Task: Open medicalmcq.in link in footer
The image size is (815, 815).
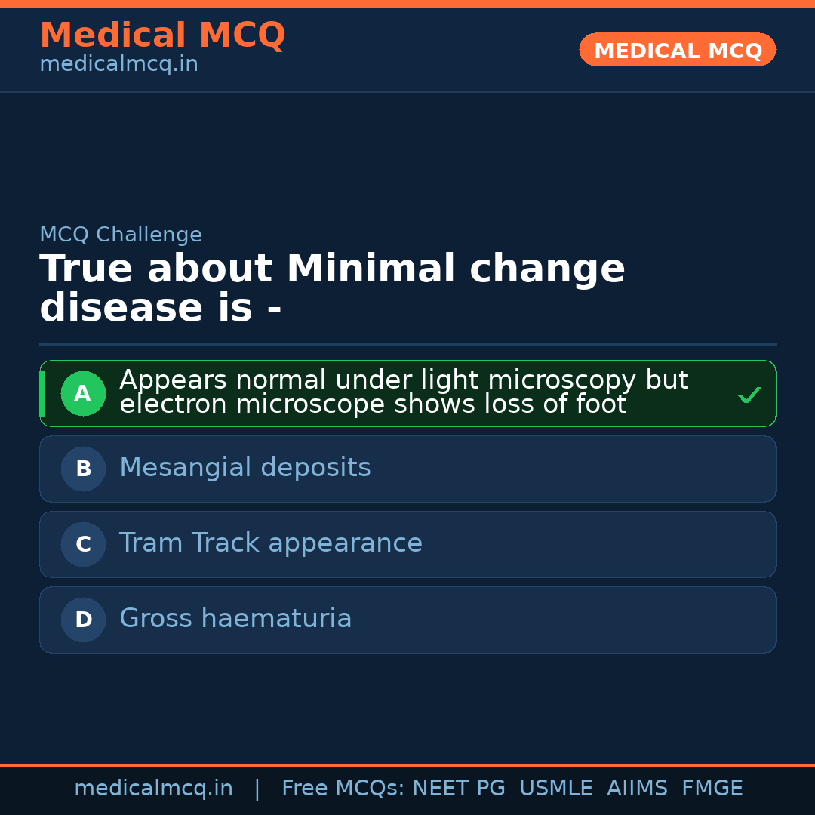Action: (x=153, y=789)
